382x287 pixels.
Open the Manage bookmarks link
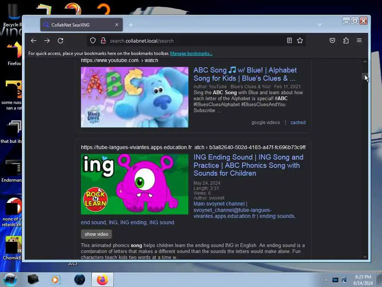click(191, 53)
